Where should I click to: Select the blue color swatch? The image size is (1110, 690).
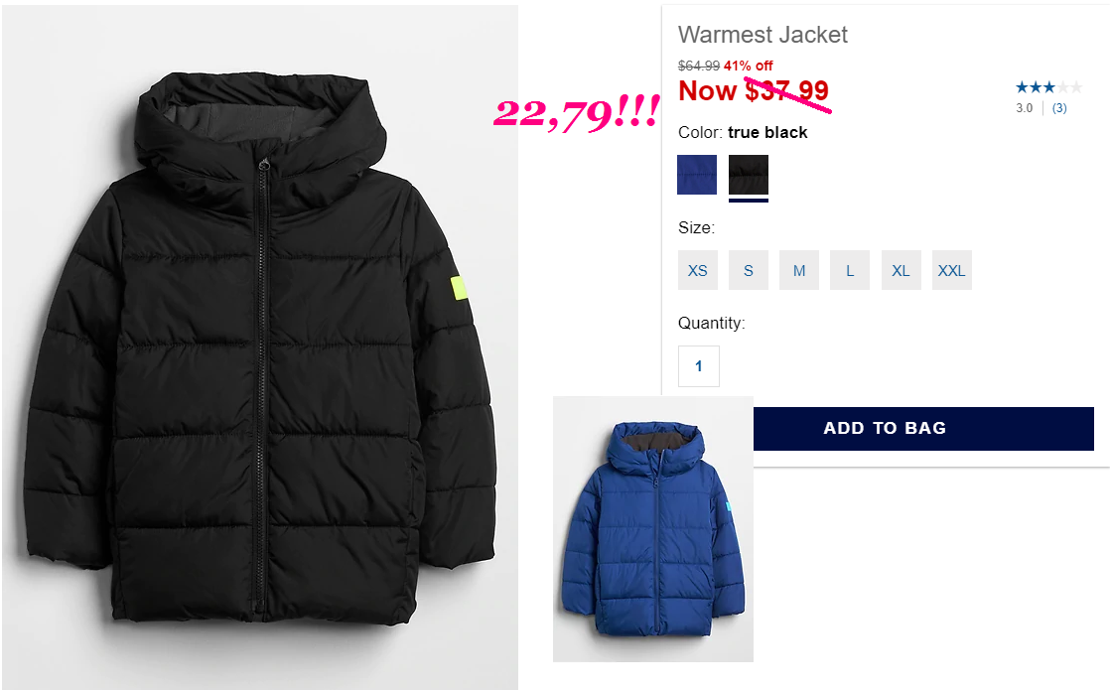tap(697, 175)
